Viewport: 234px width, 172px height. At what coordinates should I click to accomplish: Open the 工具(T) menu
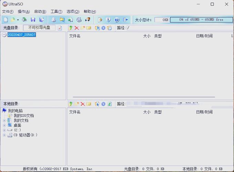[57, 11]
